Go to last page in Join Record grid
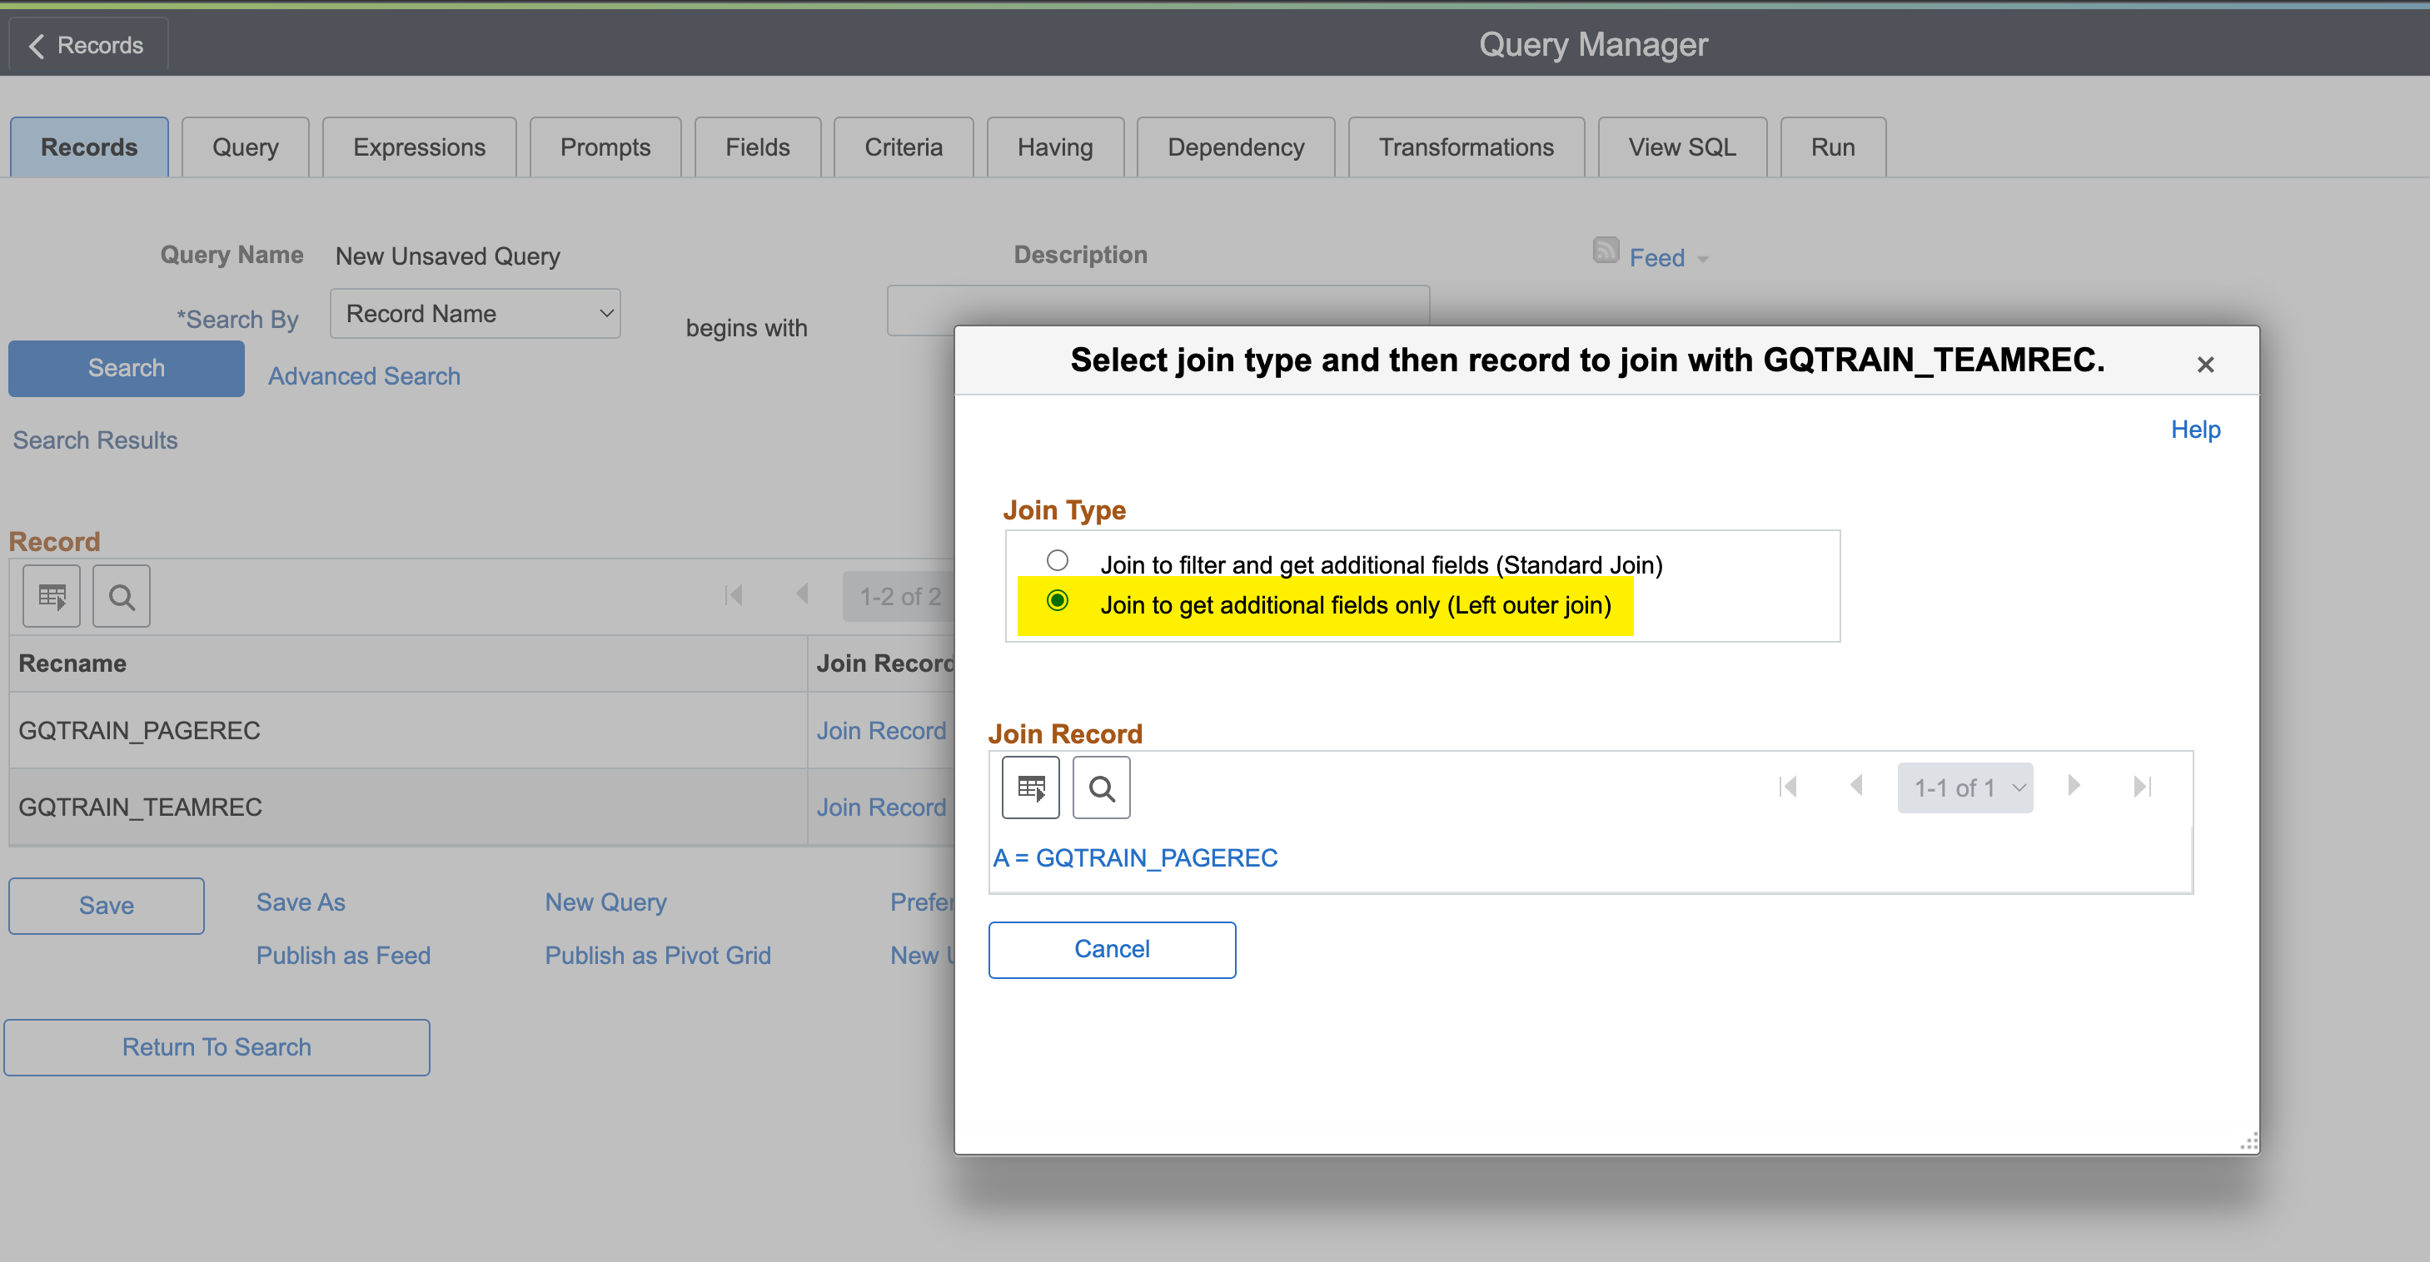Screen dimensions: 2430x1262 2143,787
